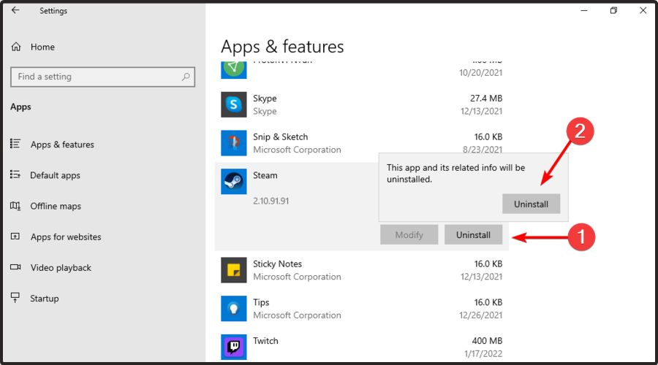658x365 pixels.
Task: Confirm Uninstall in the popup
Action: click(x=531, y=204)
